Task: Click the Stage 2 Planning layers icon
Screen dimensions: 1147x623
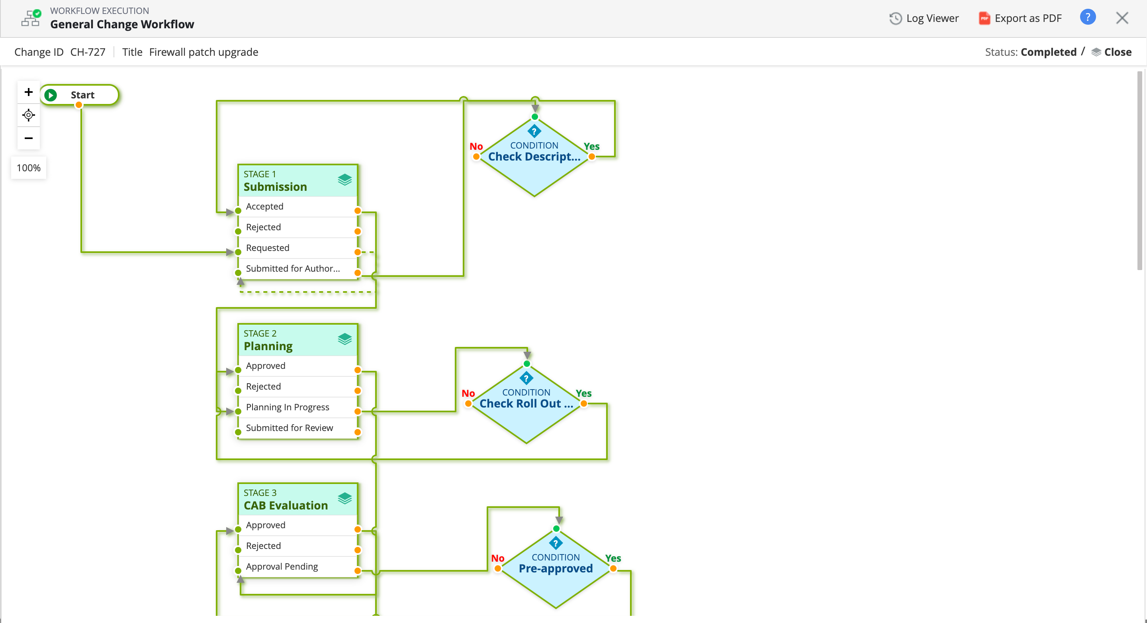Action: coord(344,339)
